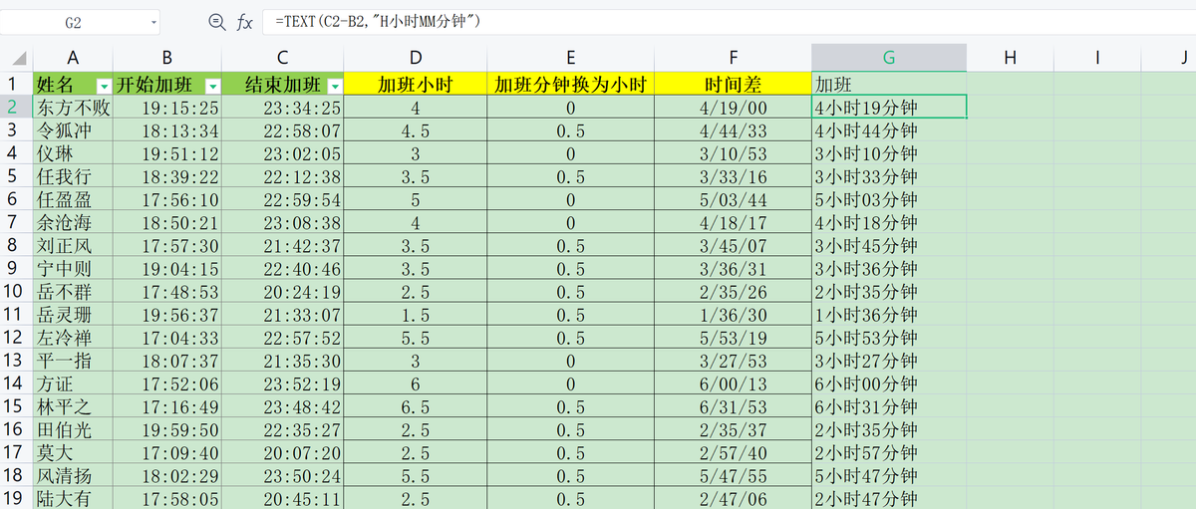
Task: Select the cell 田伯光
Action: coord(73,429)
